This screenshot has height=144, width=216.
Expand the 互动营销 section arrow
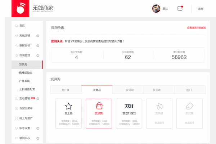[x=38, y=99]
